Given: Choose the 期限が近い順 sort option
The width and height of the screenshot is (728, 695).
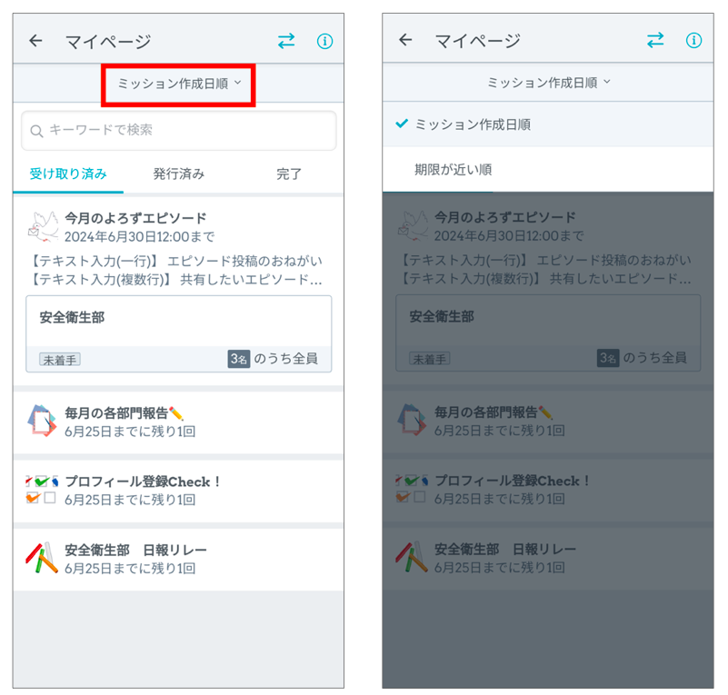Looking at the screenshot, I should pos(454,170).
